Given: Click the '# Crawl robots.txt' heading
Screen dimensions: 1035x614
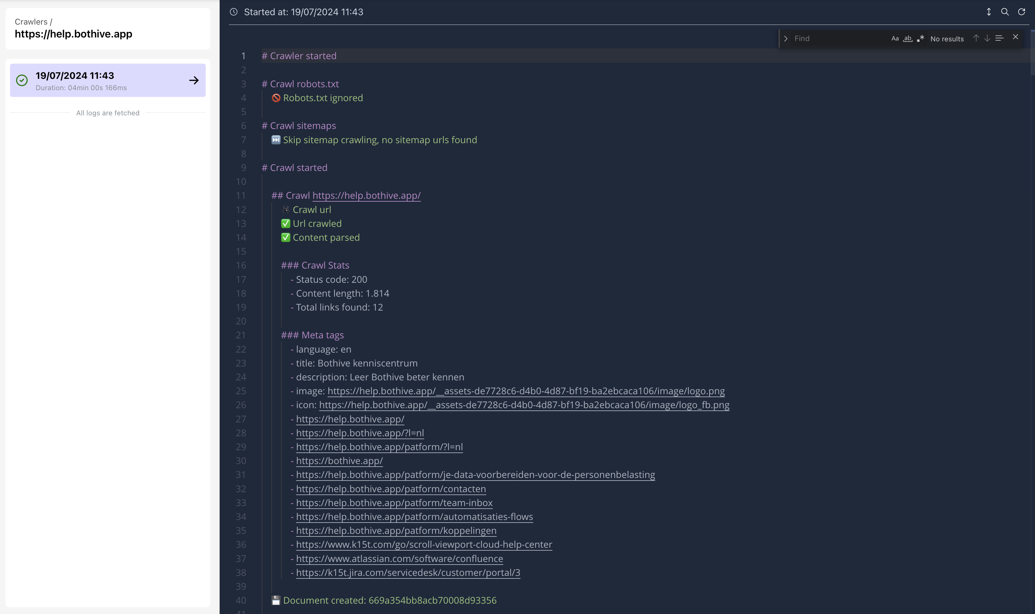Looking at the screenshot, I should (300, 84).
